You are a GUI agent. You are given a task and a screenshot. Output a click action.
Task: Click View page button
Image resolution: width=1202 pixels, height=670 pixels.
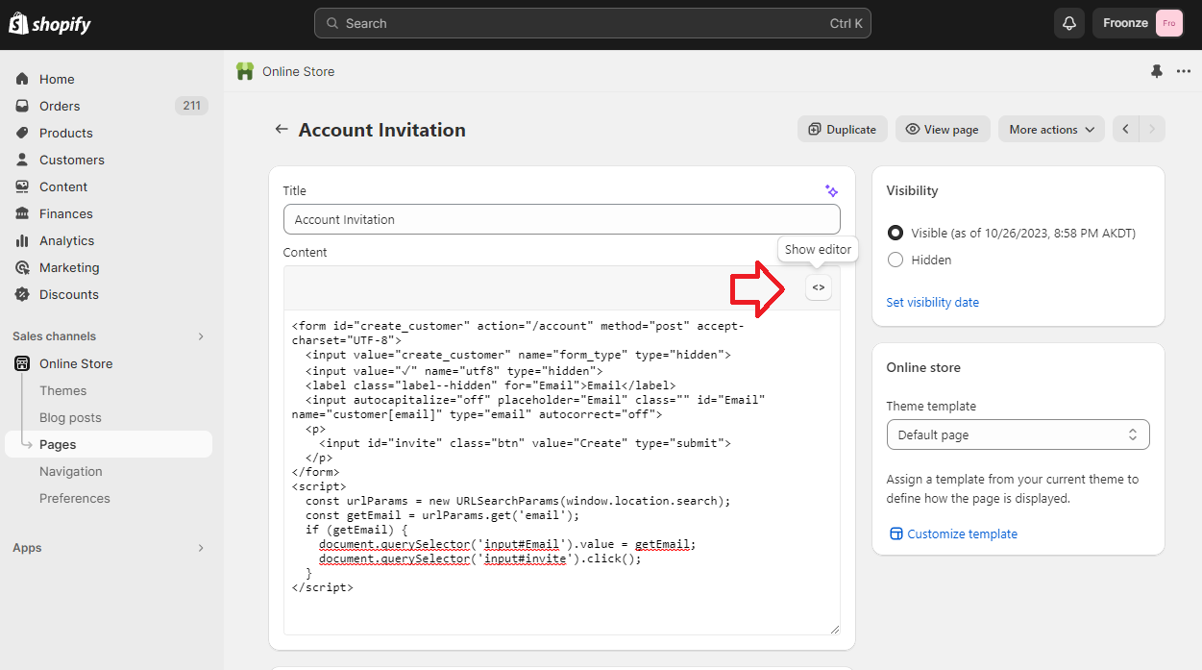(x=943, y=129)
